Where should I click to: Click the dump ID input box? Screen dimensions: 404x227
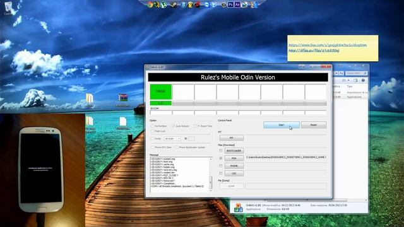(x=191, y=139)
